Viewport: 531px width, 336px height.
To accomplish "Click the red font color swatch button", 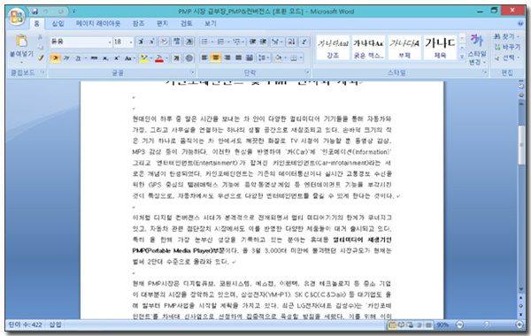I will tap(159, 58).
